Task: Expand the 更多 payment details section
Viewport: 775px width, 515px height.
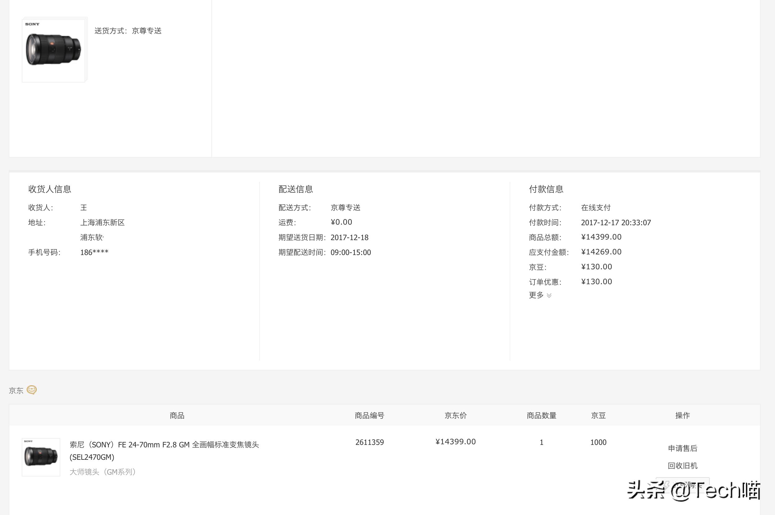Action: click(536, 295)
